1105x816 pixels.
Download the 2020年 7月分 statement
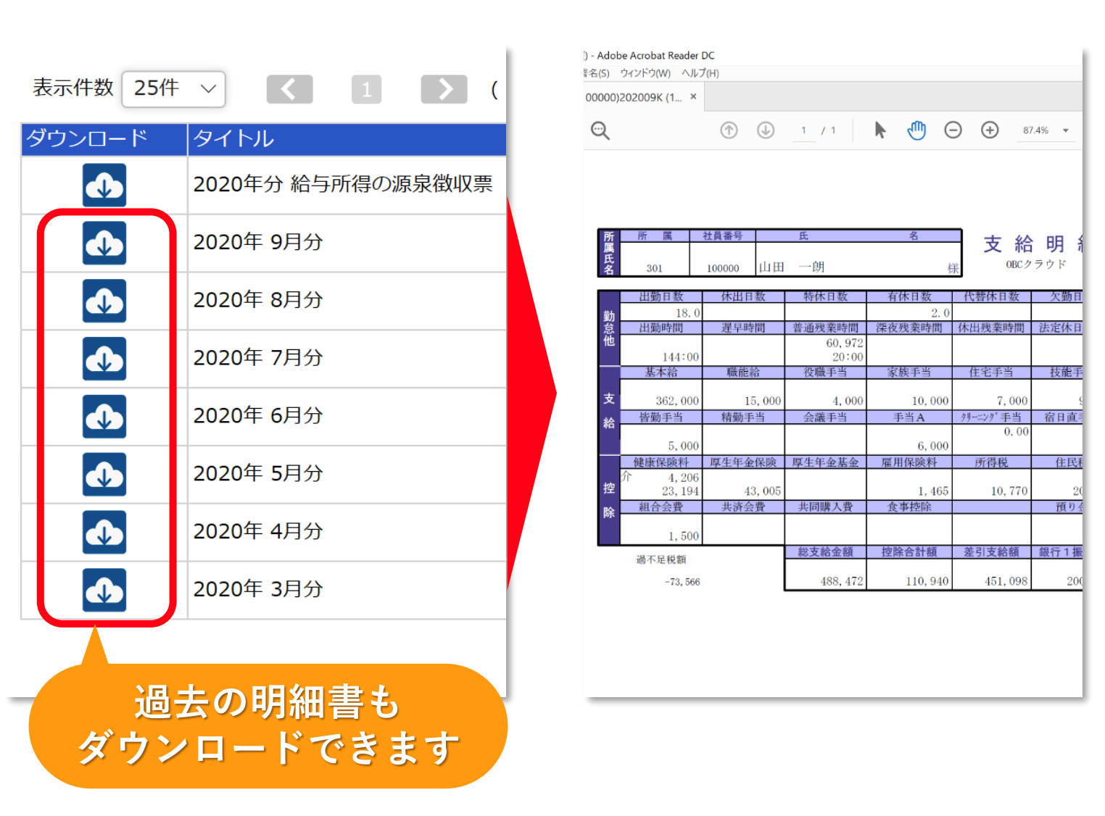pos(104,359)
